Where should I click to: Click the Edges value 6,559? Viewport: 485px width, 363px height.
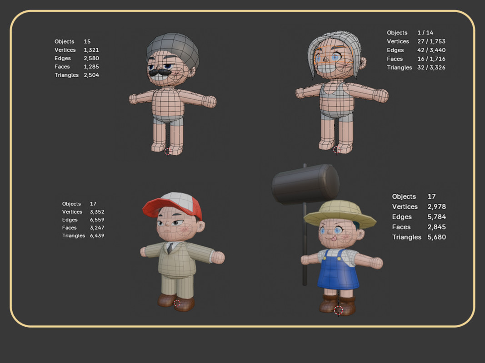pyautogui.click(x=97, y=220)
